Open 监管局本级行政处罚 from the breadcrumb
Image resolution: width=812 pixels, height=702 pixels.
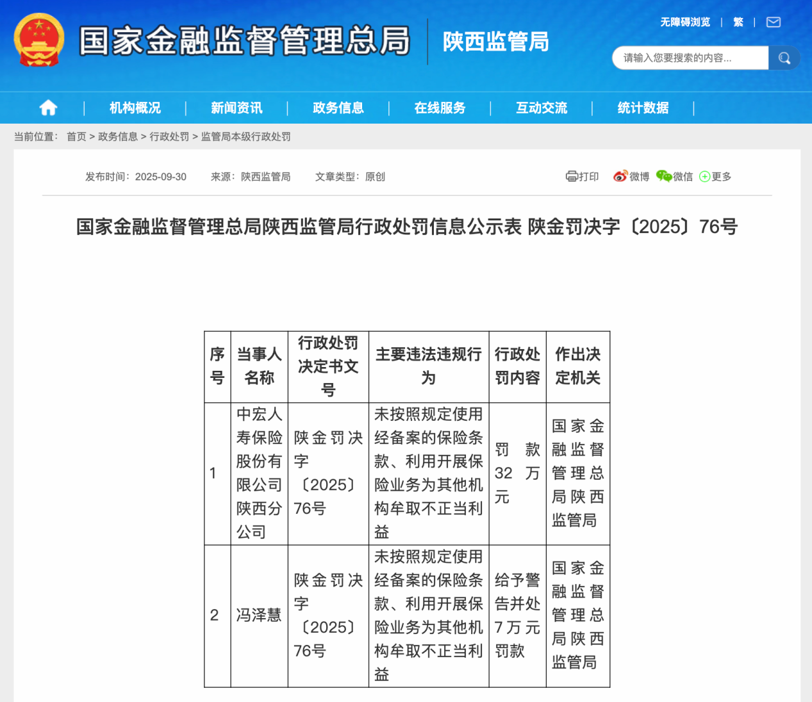[247, 136]
